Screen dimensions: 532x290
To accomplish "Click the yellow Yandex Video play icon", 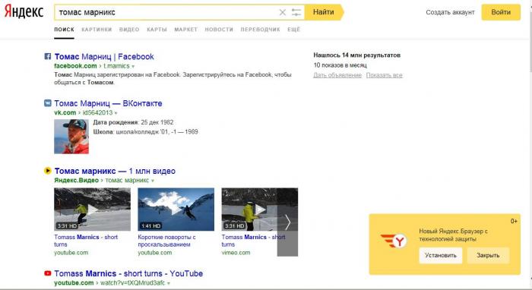I will tap(48, 171).
